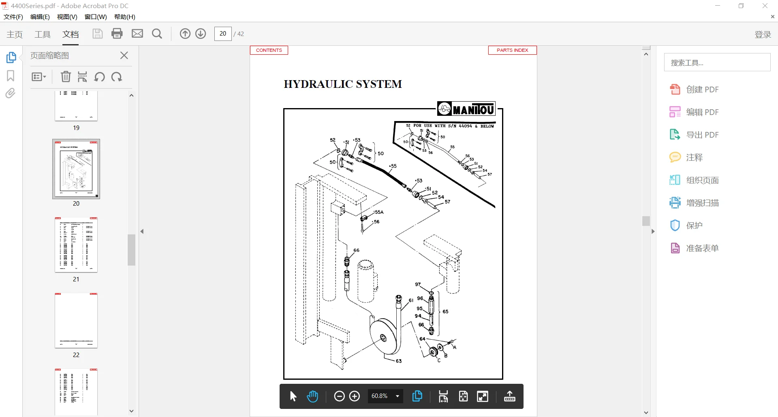The height and width of the screenshot is (417, 778).
Task: Open 组织页面 tool
Action: (694, 180)
